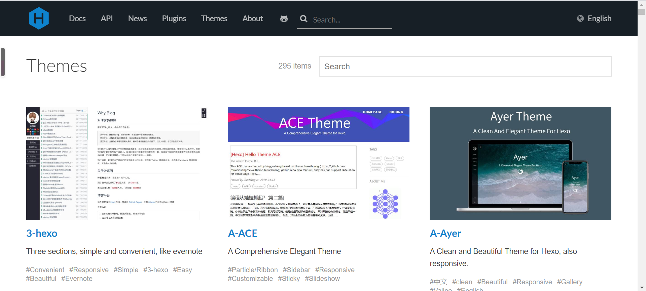This screenshot has width=646, height=291.
Task: Click the scrollbar up arrow
Action: [642, 4]
